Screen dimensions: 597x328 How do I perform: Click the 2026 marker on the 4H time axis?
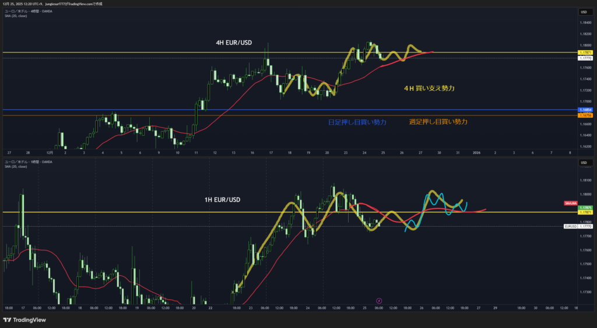pos(476,153)
